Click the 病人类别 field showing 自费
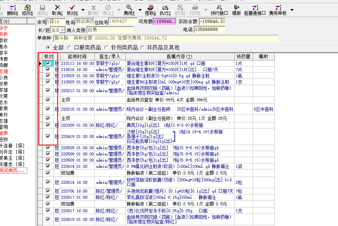Image resolution: width=338 pixels, height=226 pixels. [x=110, y=30]
